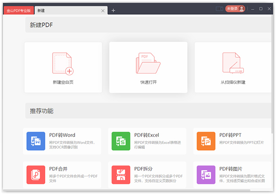Minimize the application window

pyautogui.click(x=253, y=9)
